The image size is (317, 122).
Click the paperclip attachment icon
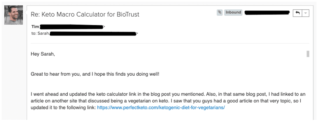(220, 12)
